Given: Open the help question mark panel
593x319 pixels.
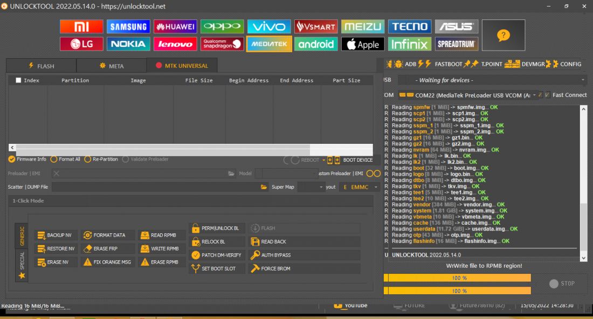Looking at the screenshot, I should pyautogui.click(x=504, y=35).
